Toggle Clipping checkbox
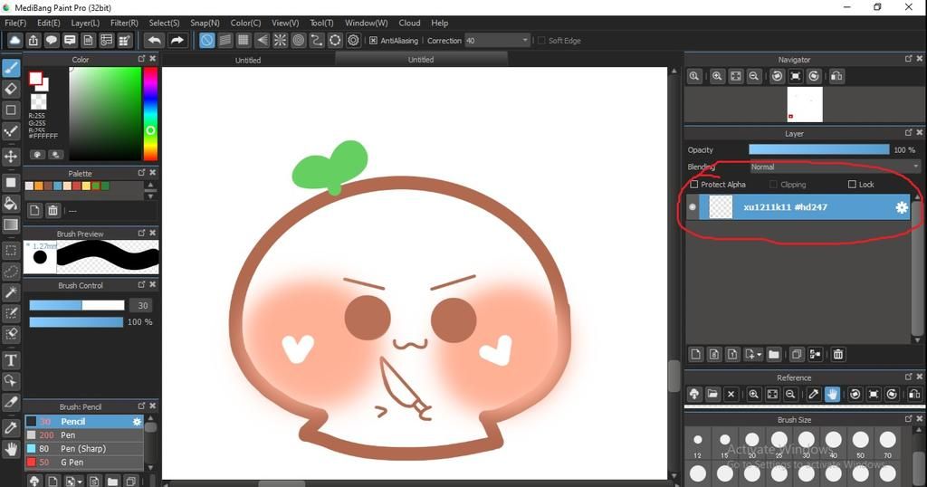Screen dimensions: 927x487 tap(773, 185)
